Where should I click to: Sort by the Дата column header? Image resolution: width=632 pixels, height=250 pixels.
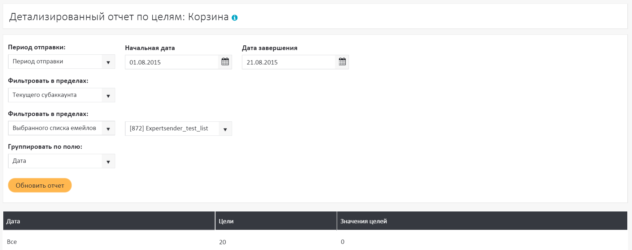(x=13, y=221)
